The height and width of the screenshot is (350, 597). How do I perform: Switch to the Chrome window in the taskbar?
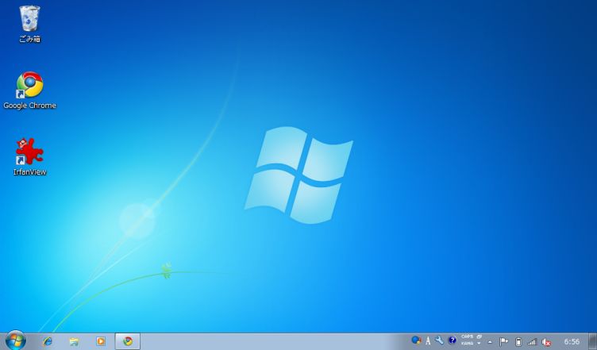(128, 341)
